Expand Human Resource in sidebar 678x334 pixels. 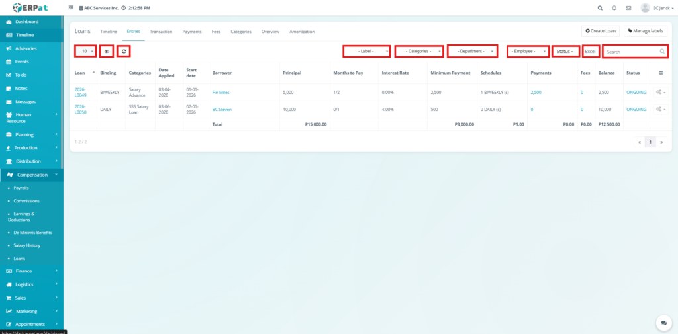pyautogui.click(x=30, y=118)
